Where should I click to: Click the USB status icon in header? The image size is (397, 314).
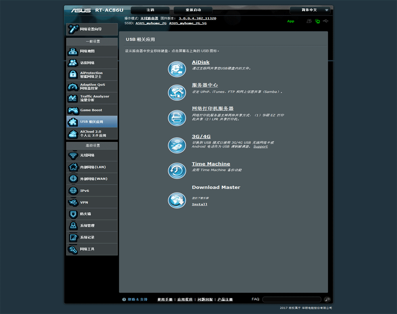tap(326, 21)
